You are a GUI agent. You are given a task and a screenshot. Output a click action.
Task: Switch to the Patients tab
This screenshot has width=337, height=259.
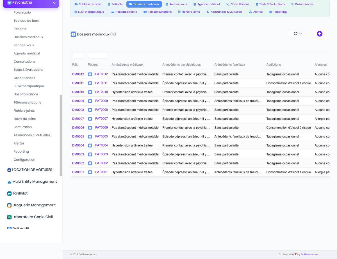(115, 4)
